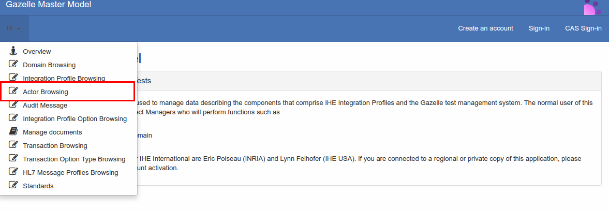Click Create an account link

(485, 28)
